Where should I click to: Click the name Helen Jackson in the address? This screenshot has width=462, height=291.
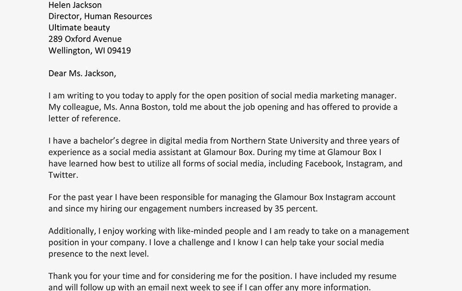pos(75,5)
